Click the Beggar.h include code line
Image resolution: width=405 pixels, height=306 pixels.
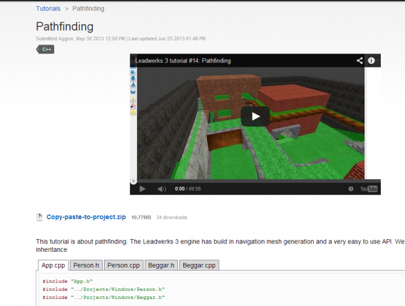point(103,297)
